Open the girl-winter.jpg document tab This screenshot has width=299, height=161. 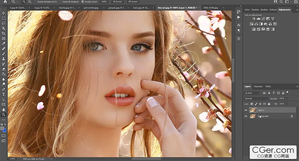(x=91, y=7)
